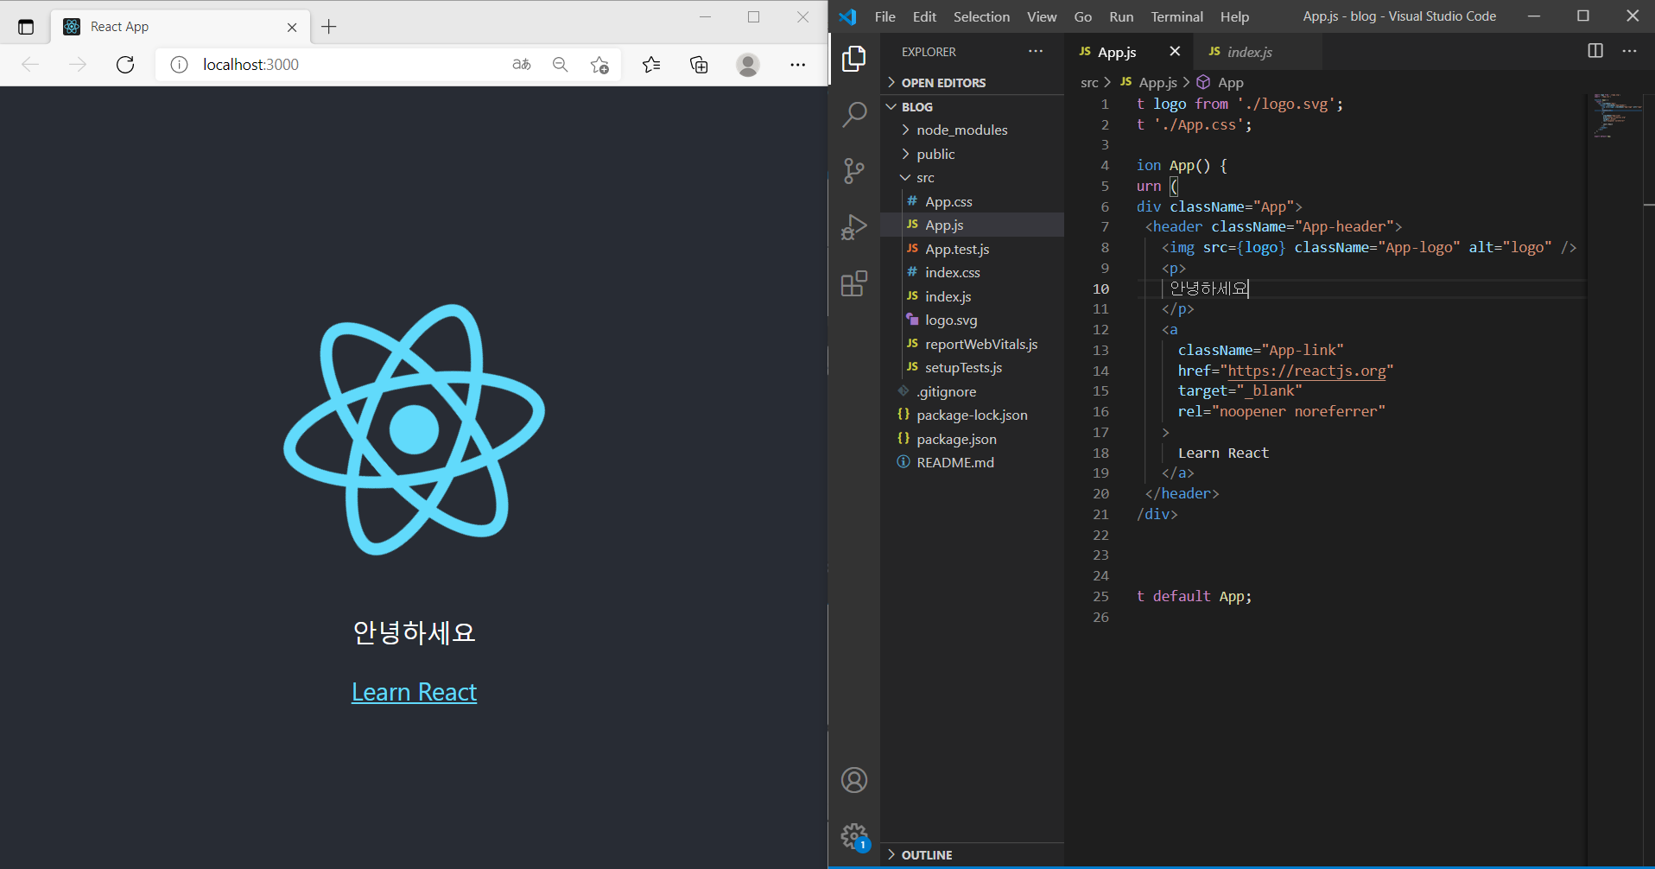The width and height of the screenshot is (1655, 869).
Task: Open the Run menu
Action: point(1121,16)
